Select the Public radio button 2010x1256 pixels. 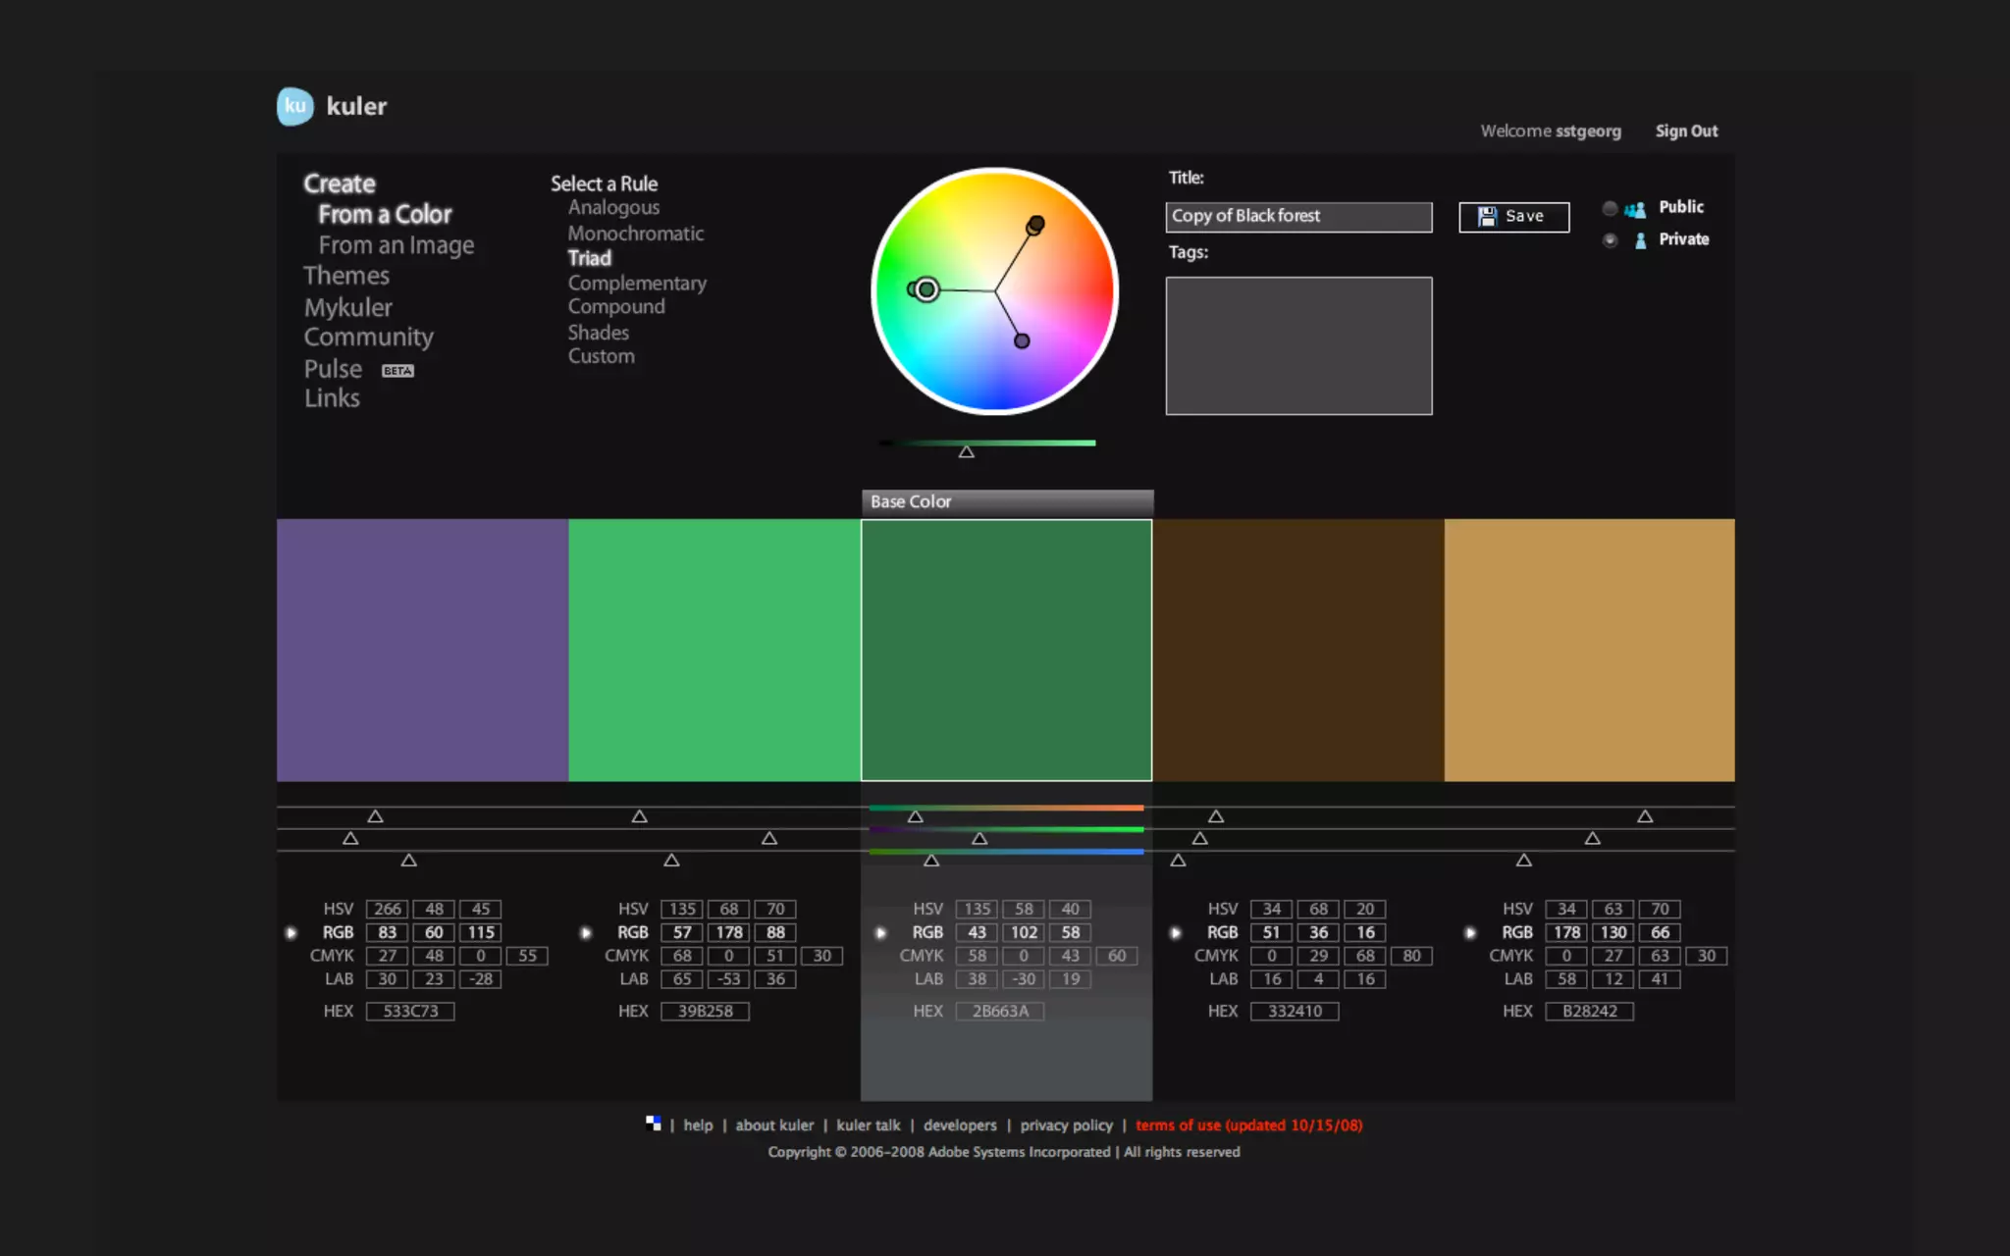(1610, 208)
